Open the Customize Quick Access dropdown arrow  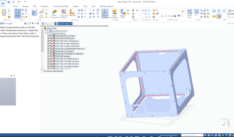25,2
